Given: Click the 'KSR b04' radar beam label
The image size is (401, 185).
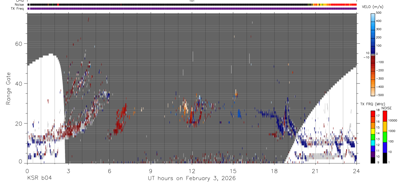Looking at the screenshot, I should click(39, 178).
